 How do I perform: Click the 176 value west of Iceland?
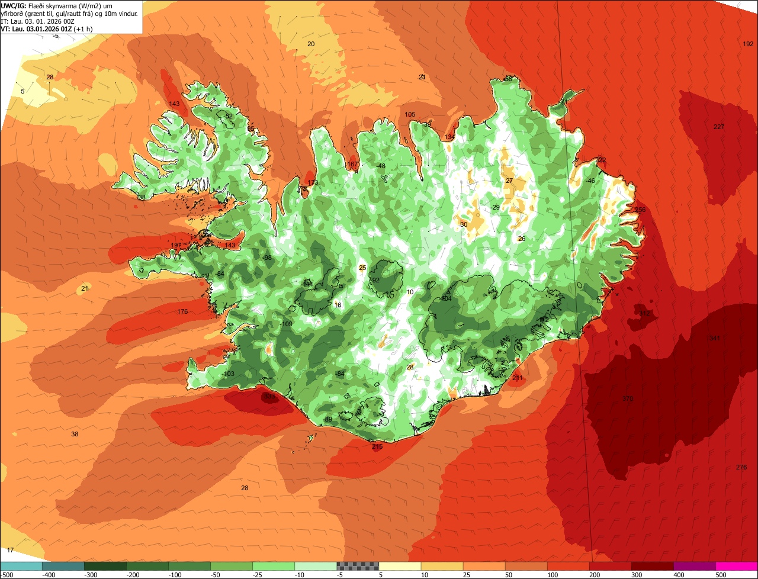coord(182,311)
